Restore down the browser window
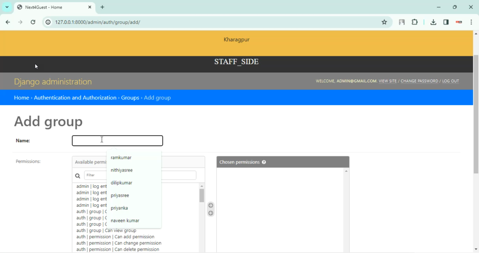This screenshot has width=479, height=253. tap(455, 7)
